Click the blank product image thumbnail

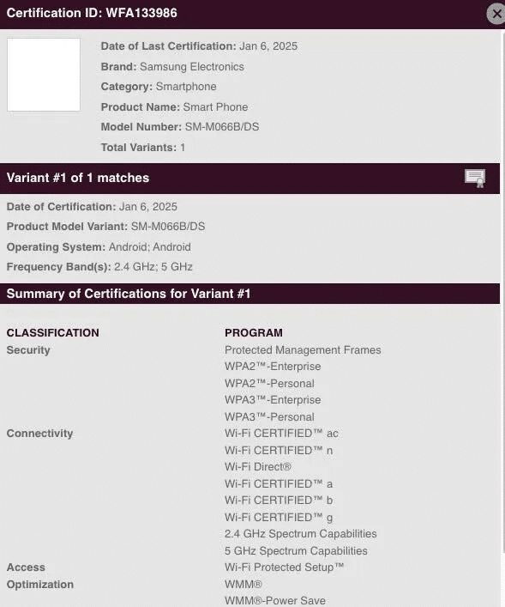click(x=44, y=75)
